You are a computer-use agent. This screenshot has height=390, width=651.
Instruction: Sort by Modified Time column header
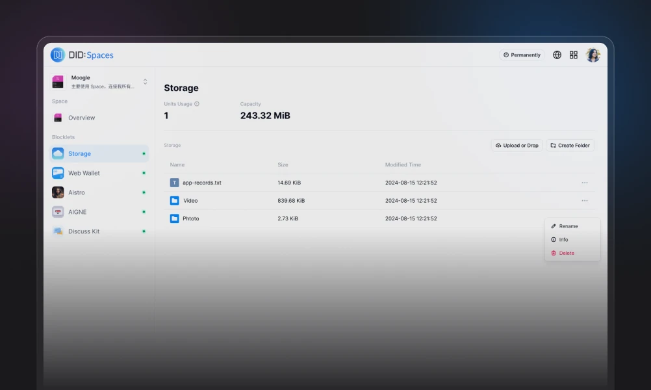[403, 165]
